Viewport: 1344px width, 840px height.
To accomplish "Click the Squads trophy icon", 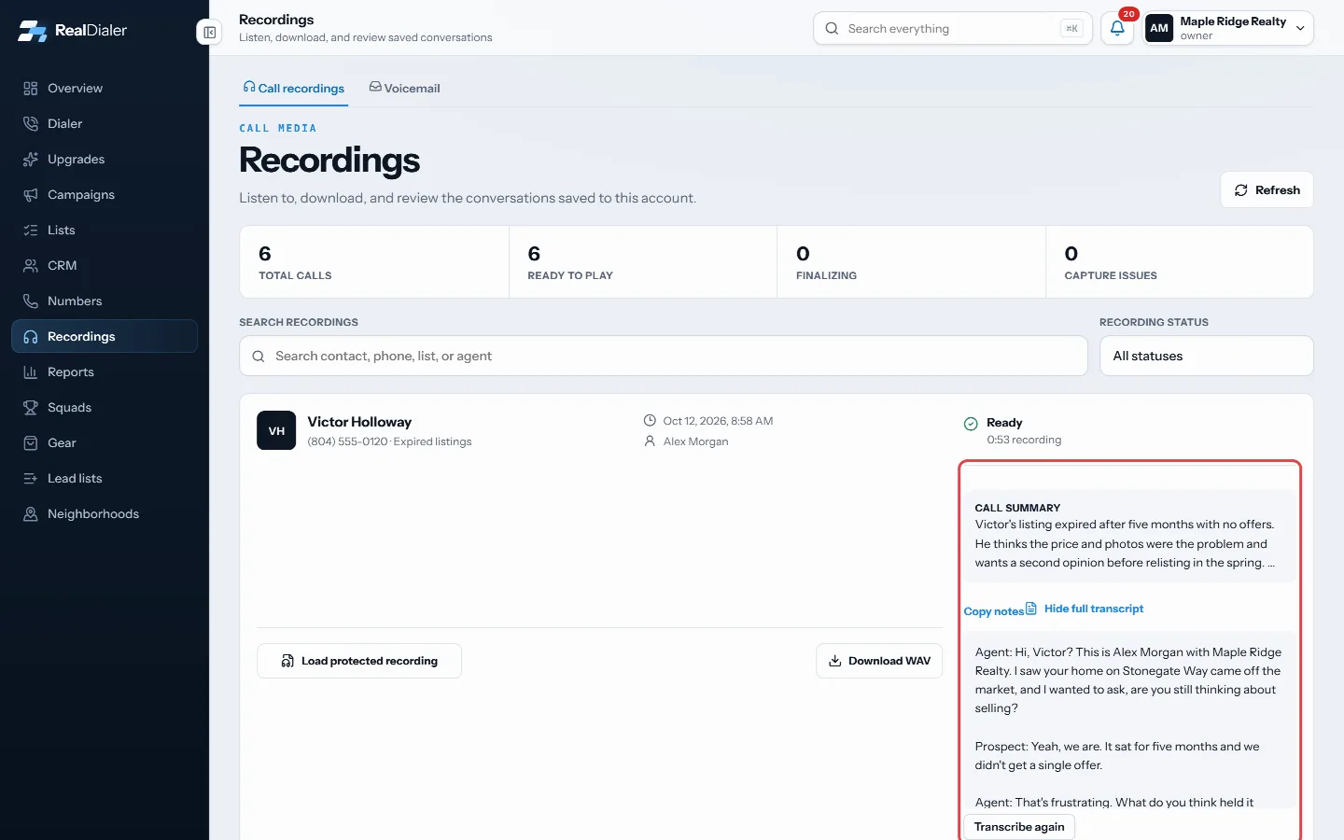I will [31, 408].
